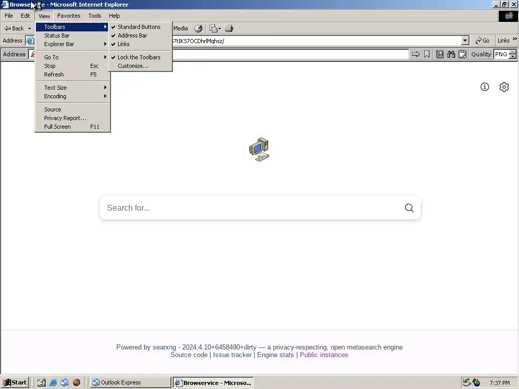Expand the Encoding submenu
The image size is (519, 389).
coord(72,96)
